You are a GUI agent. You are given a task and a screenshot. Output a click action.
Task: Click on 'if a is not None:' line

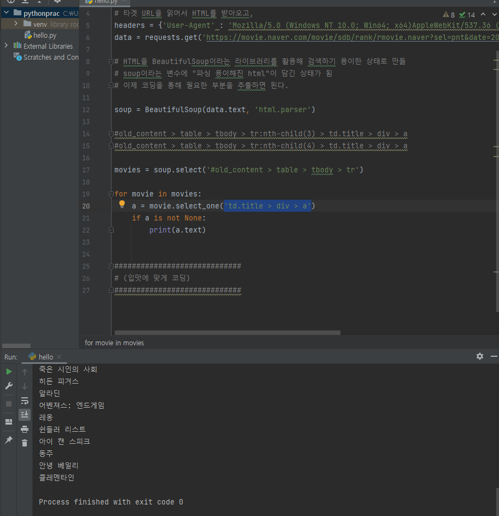(169, 218)
